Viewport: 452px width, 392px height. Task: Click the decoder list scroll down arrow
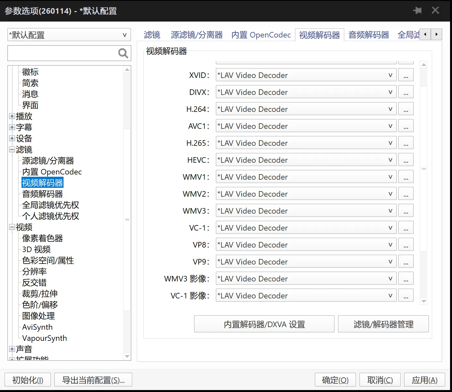(x=424, y=301)
